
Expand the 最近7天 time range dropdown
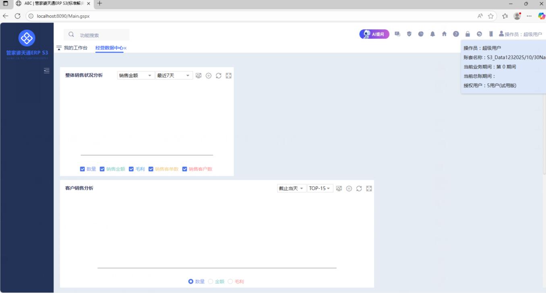tap(174, 76)
